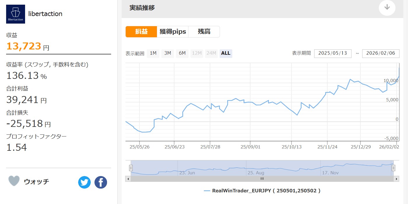Click the heart watch icon
The height and width of the screenshot is (204, 408).
[14, 181]
